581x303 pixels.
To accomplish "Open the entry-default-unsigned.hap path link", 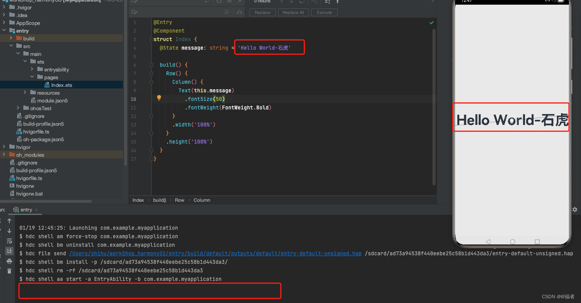I will pyautogui.click(x=215, y=253).
